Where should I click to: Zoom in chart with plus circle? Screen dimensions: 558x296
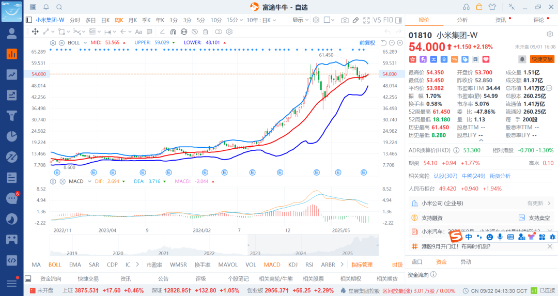tap(400, 43)
